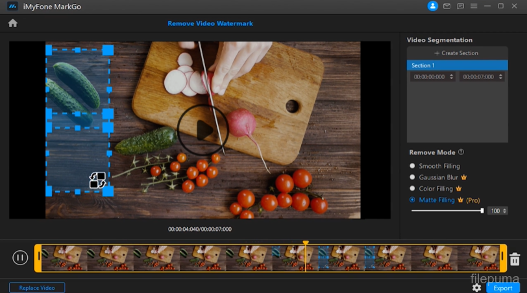
Task: Open export settings gear icon
Action: [477, 288]
